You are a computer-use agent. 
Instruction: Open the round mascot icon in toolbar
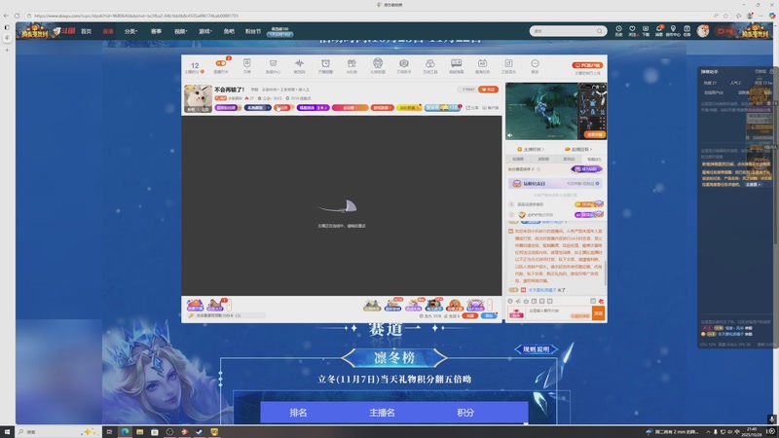tap(378, 63)
